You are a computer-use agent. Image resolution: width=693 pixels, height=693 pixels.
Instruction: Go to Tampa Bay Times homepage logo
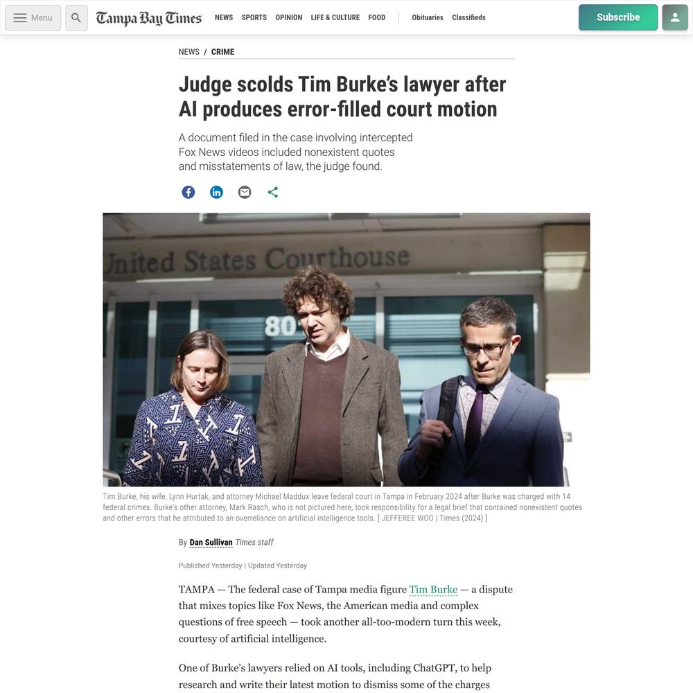point(149,18)
